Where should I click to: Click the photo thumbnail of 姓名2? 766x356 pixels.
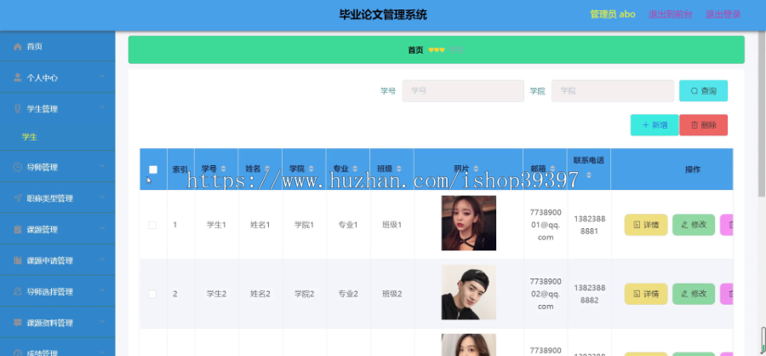click(x=468, y=292)
